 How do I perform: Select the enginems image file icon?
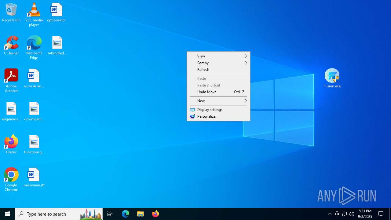[x=11, y=112]
